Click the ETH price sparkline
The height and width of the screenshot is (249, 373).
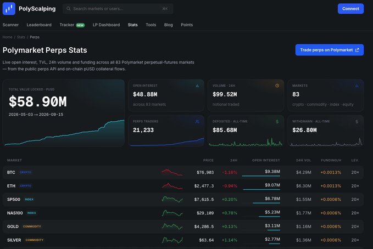pyautogui.click(x=172, y=186)
